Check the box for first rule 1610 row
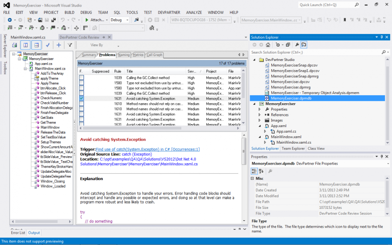Screen dimensions: 392x245 [x=81, y=104]
